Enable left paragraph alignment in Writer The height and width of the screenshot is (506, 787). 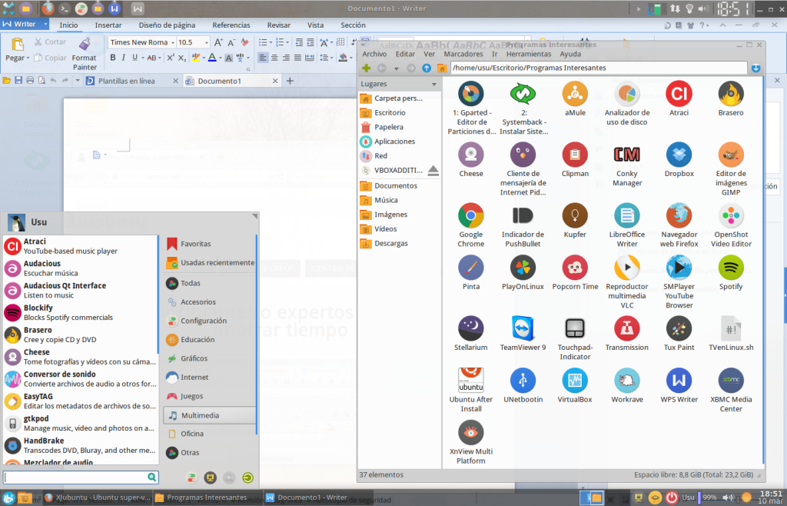(263, 58)
